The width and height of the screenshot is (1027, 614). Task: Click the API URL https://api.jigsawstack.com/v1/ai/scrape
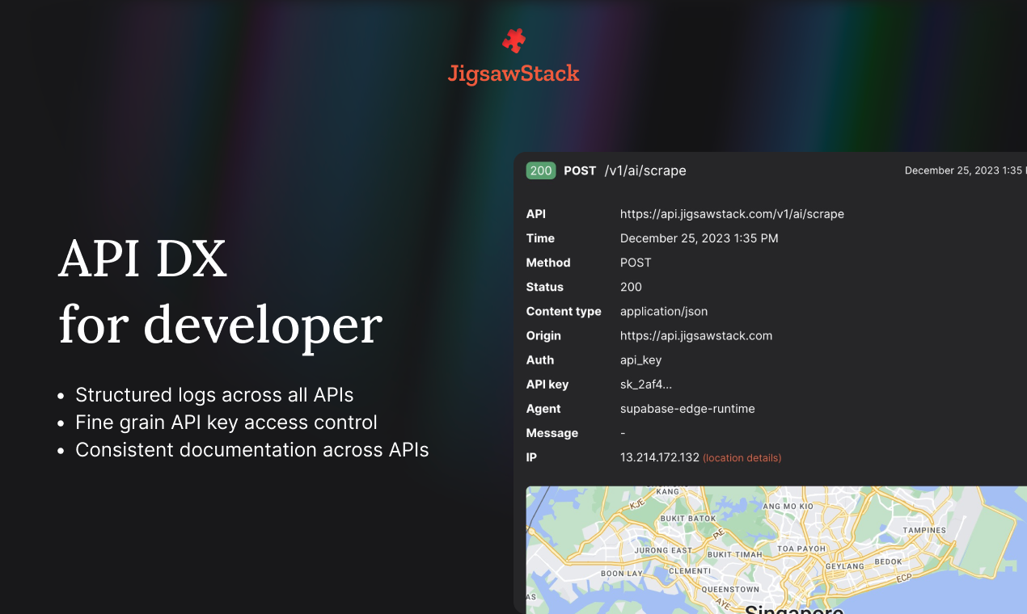732,214
